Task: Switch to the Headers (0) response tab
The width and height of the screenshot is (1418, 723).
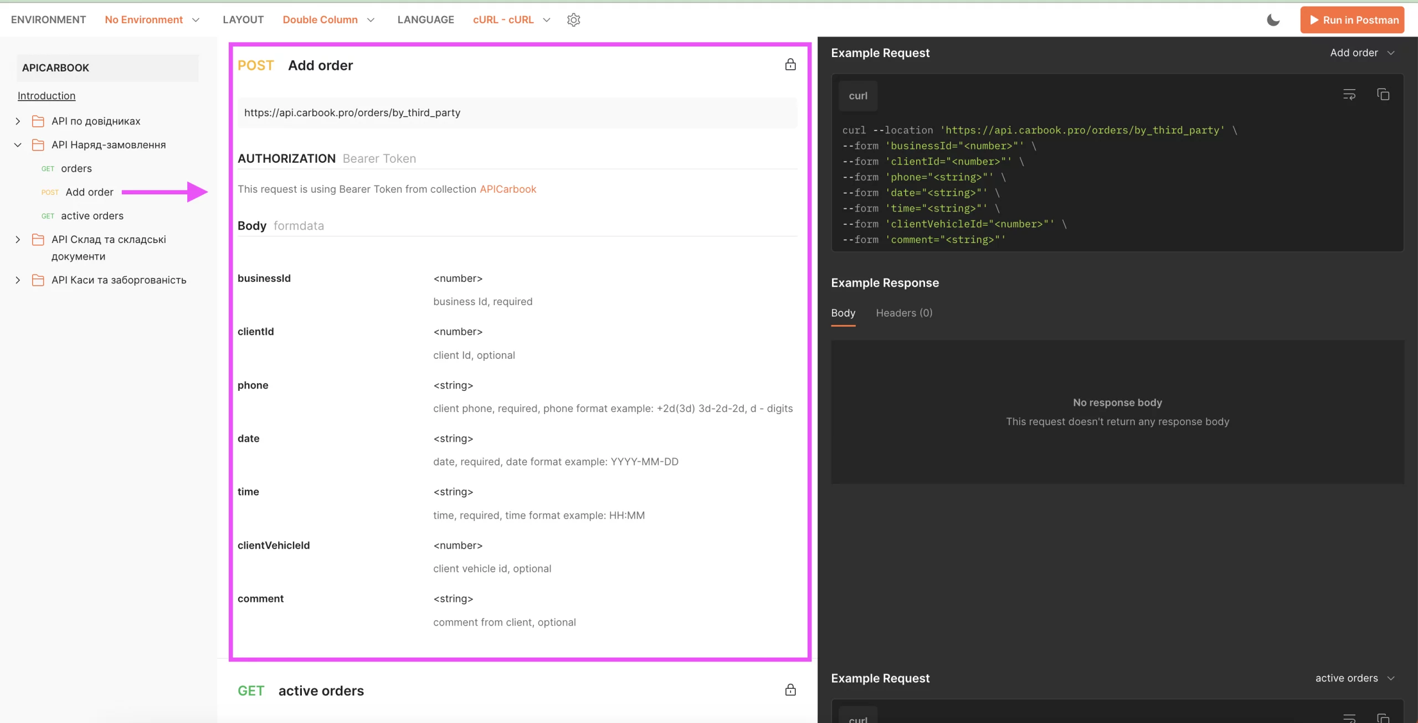Action: click(904, 313)
